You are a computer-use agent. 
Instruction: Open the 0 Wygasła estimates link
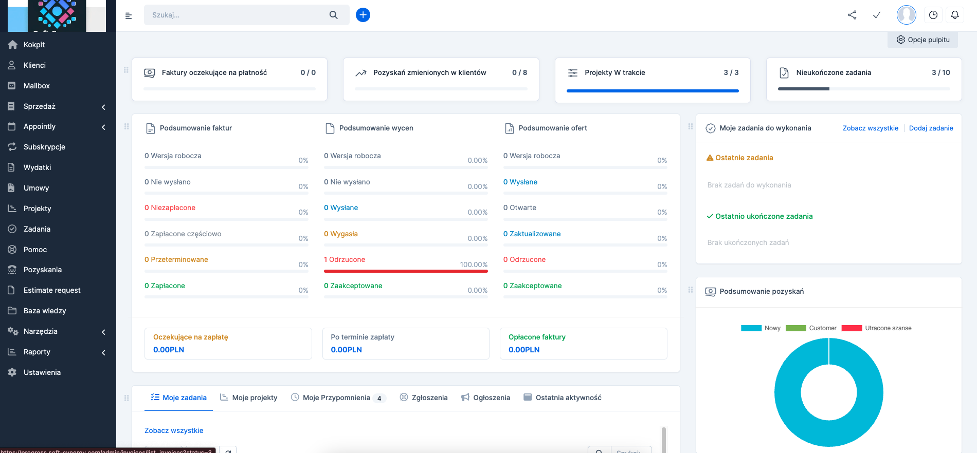[x=341, y=234]
